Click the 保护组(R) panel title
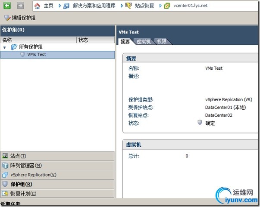 point(13,30)
